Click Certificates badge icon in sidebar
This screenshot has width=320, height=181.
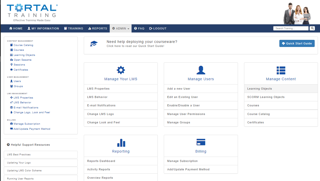tap(11, 70)
